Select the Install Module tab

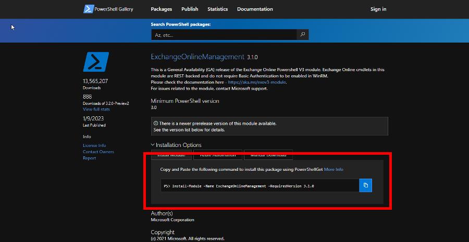pyautogui.click(x=171, y=155)
